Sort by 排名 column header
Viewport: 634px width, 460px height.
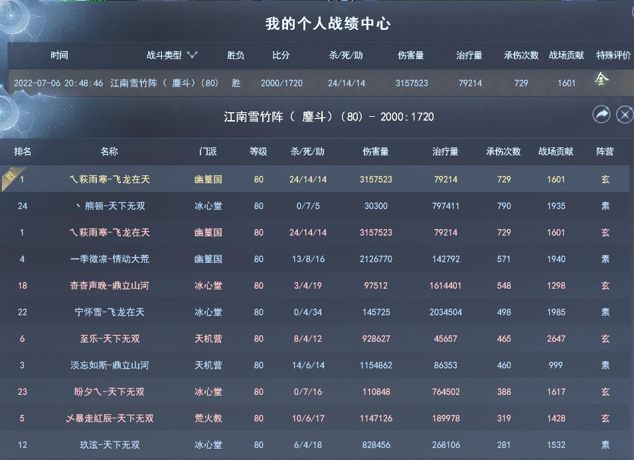point(23,151)
